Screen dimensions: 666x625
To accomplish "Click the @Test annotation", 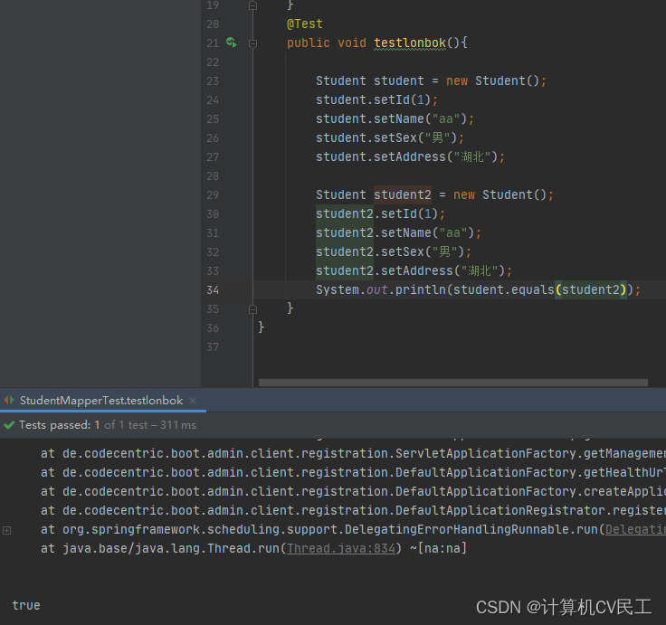I will click(x=305, y=24).
